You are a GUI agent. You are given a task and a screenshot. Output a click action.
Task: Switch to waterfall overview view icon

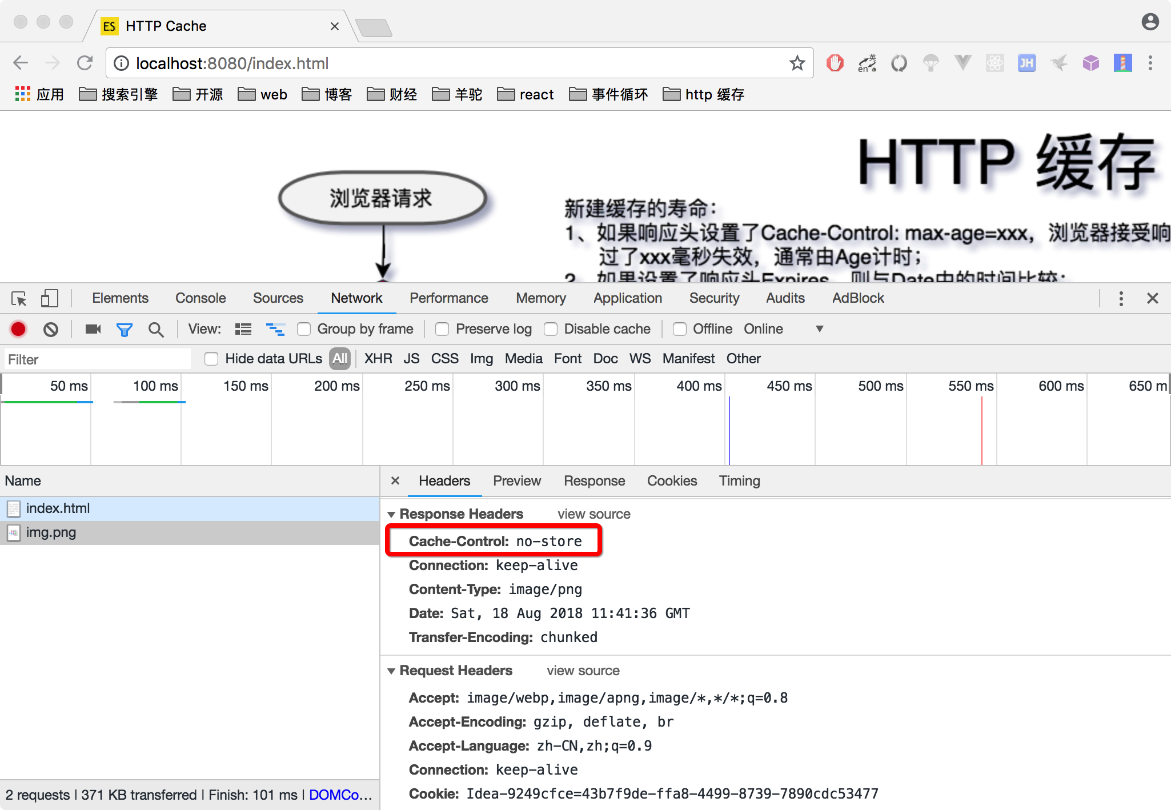[x=275, y=329]
